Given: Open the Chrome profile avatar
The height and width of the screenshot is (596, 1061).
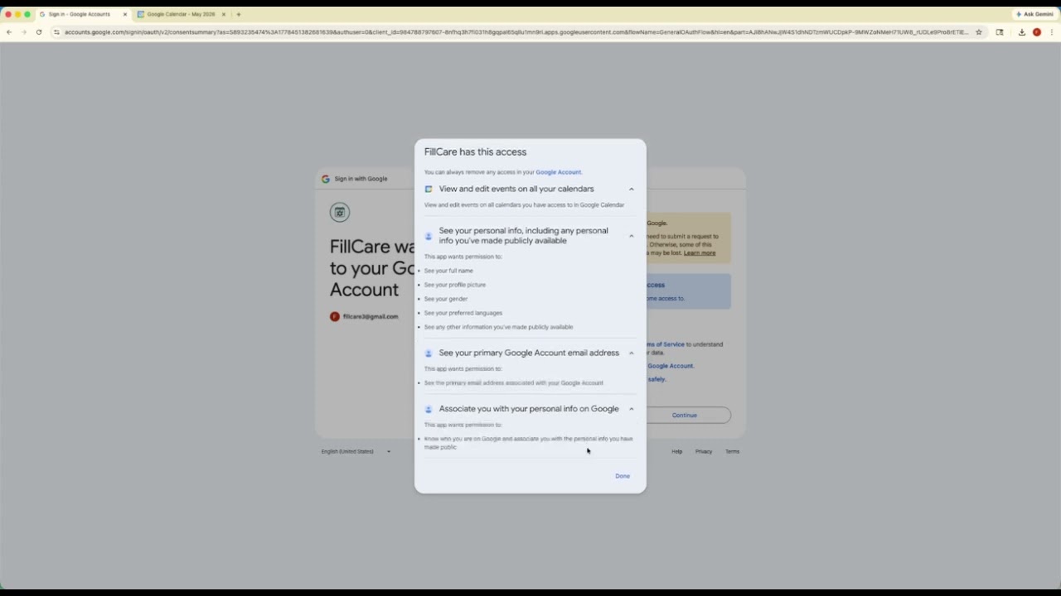Looking at the screenshot, I should point(1037,32).
